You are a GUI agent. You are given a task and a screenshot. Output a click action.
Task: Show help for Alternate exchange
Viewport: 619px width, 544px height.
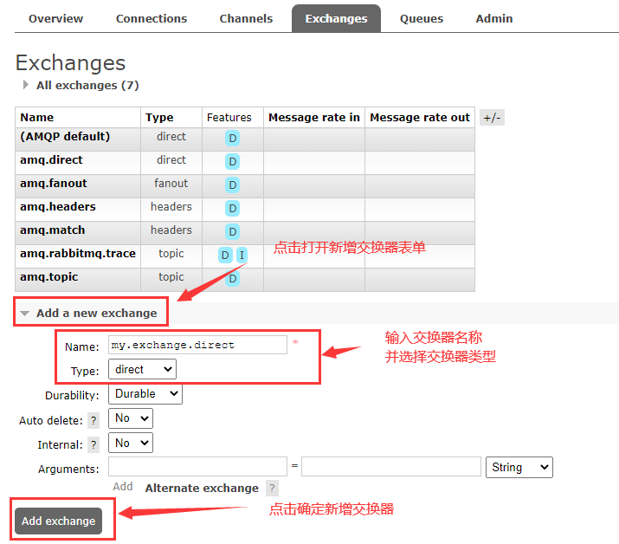point(272,489)
